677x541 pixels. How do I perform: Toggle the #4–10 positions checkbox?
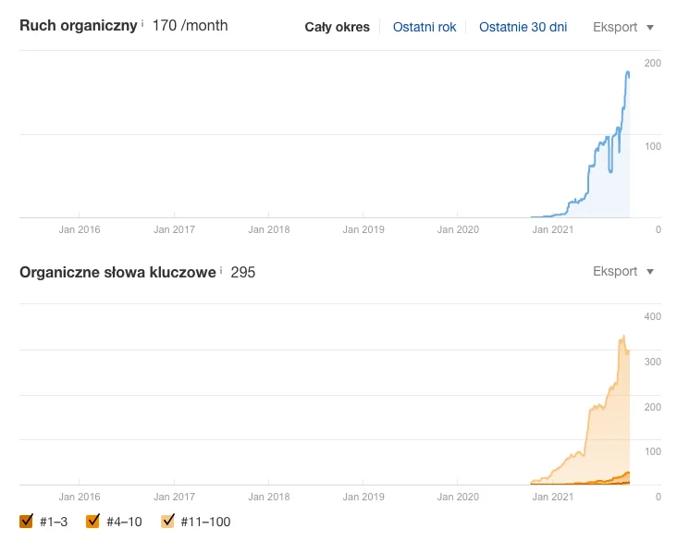point(92,522)
